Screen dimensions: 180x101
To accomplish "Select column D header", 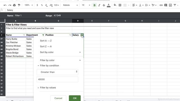I will [78, 21].
